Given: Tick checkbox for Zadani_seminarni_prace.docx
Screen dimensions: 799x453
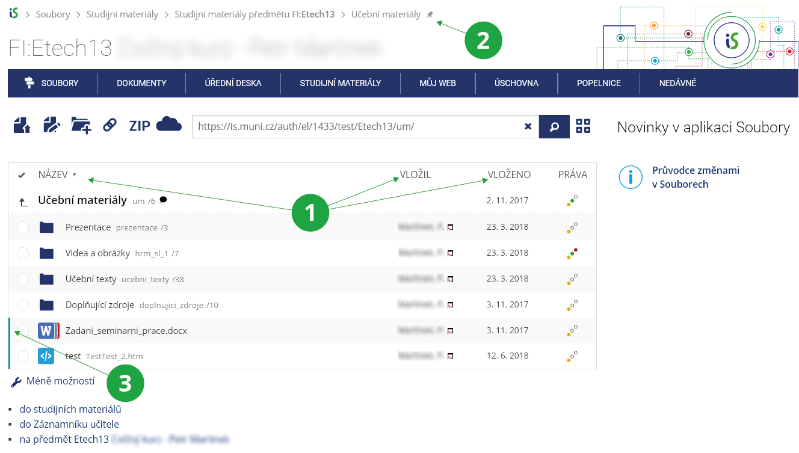Looking at the screenshot, I should (23, 331).
